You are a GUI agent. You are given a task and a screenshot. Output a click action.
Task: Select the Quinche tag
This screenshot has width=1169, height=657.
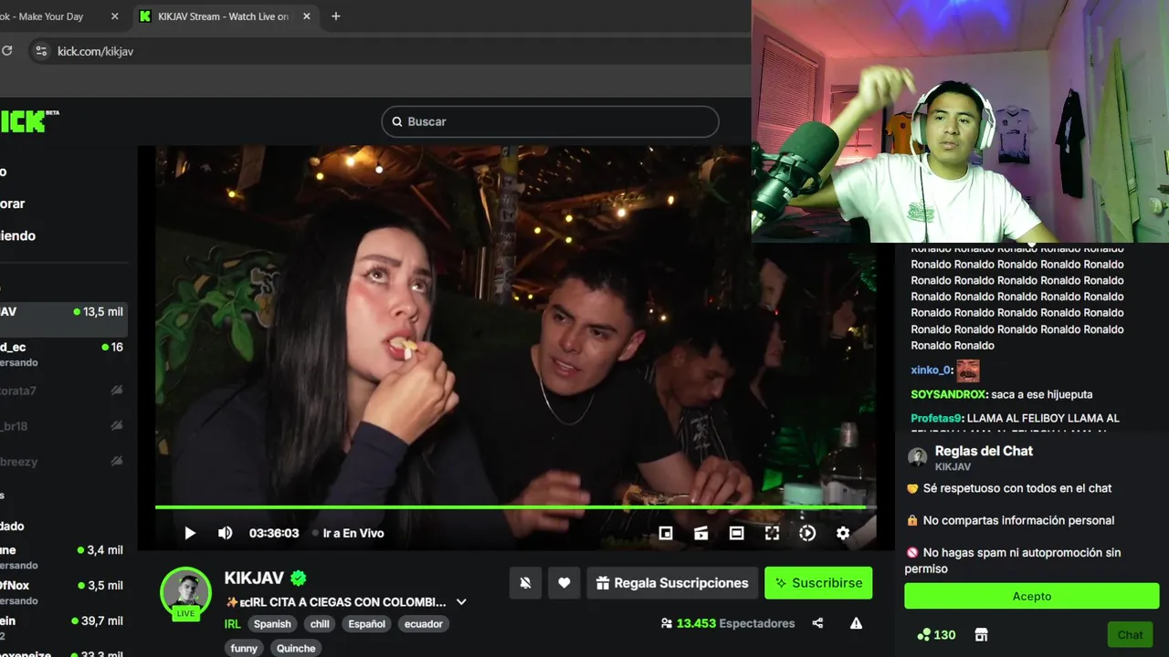click(296, 648)
